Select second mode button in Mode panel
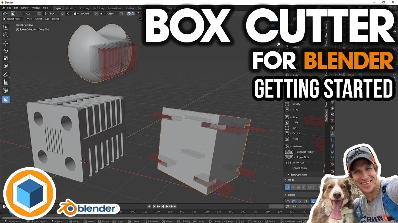This screenshot has width=398, height=223. click(x=293, y=187)
